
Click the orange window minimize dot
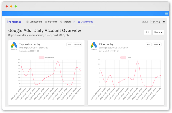point(11,7)
